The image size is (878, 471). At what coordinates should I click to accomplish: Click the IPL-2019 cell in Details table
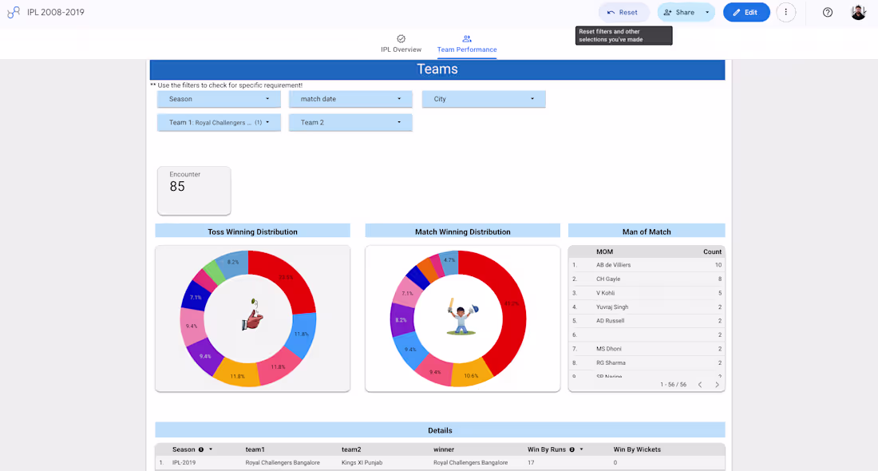(184, 462)
